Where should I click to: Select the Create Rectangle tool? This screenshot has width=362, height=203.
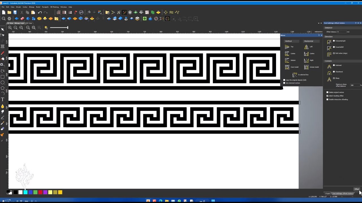click(3, 77)
